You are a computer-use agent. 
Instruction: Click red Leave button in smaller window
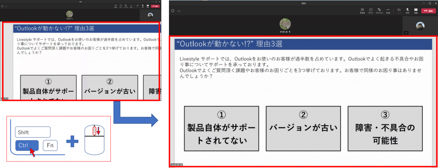(155, 6)
